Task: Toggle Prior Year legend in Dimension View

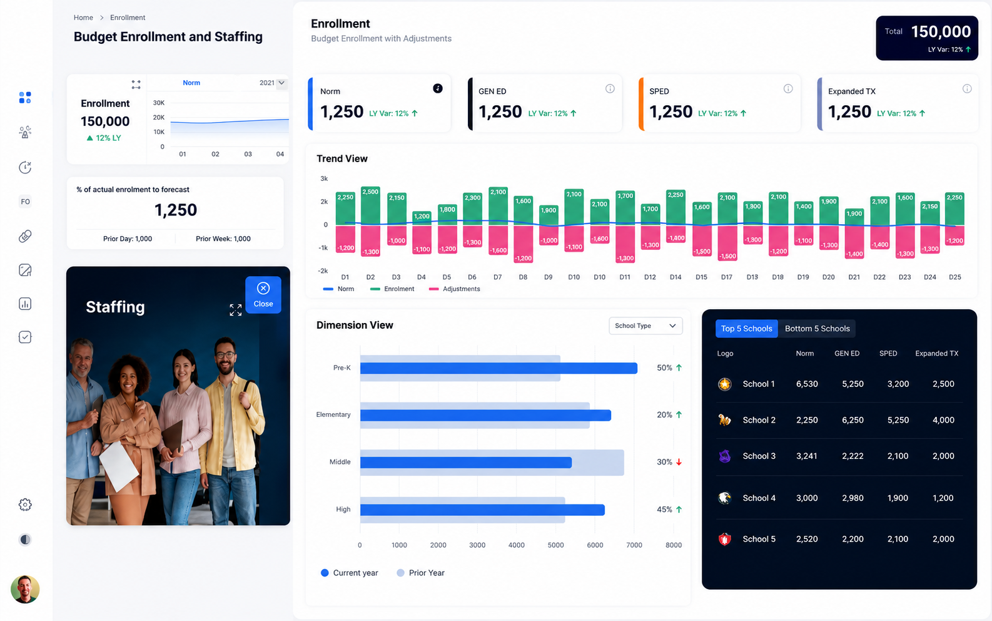Action: click(420, 573)
